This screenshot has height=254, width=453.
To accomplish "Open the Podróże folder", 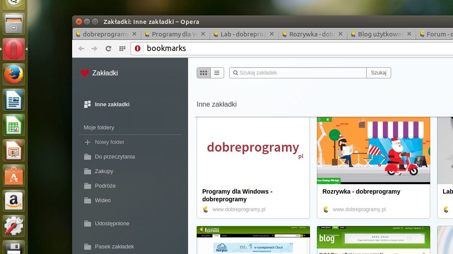I will click(x=105, y=185).
